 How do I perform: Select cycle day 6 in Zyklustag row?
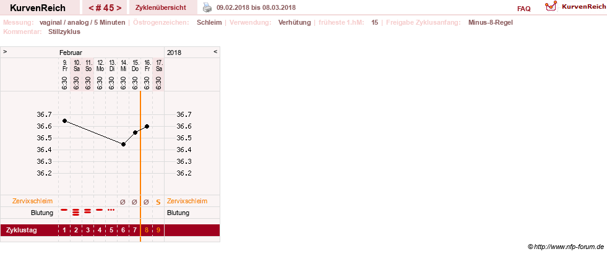coord(123,231)
